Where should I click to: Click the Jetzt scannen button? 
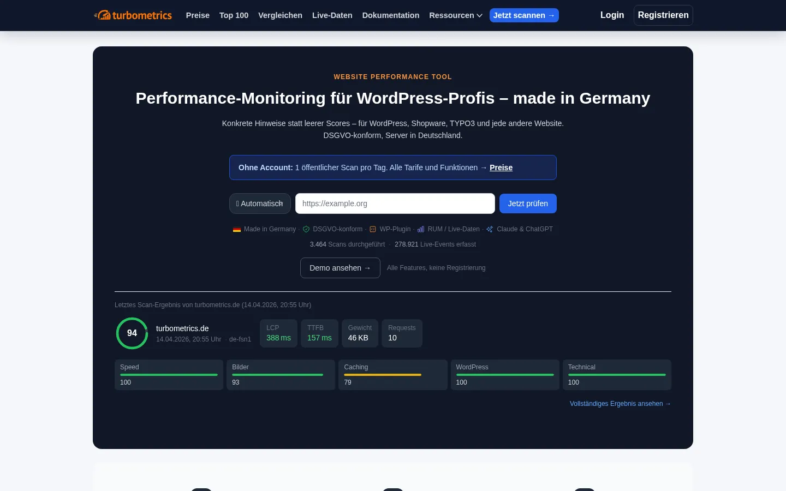click(524, 15)
